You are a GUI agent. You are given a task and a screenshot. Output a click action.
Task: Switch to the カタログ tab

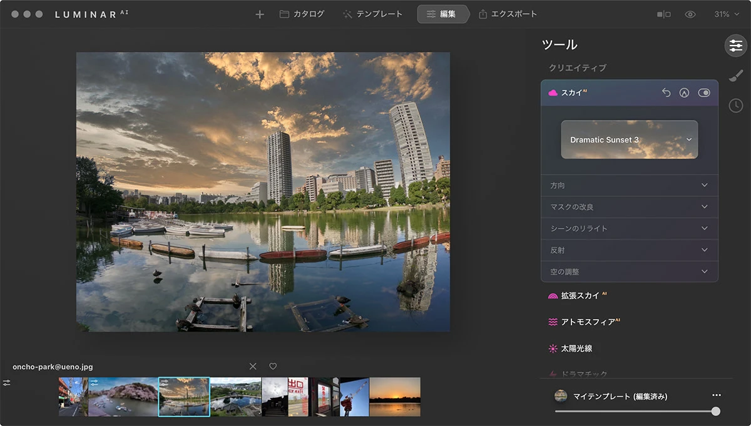[302, 14]
